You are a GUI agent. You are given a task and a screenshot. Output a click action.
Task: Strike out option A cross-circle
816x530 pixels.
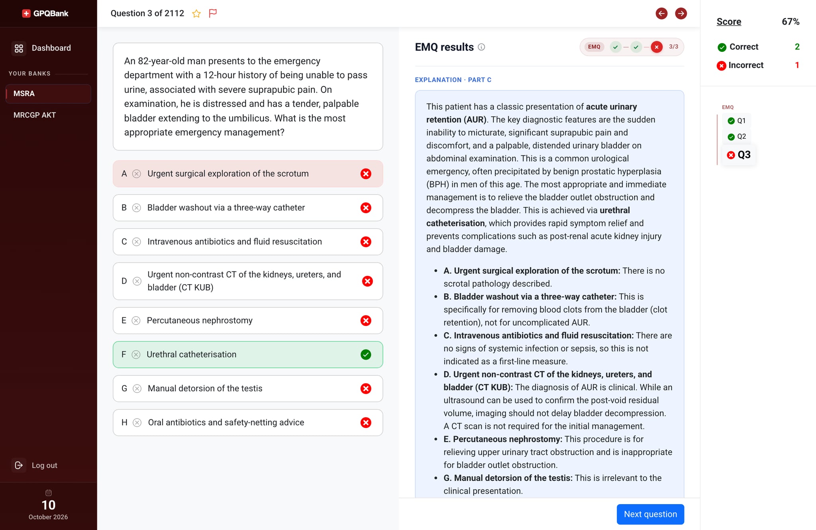coord(137,174)
